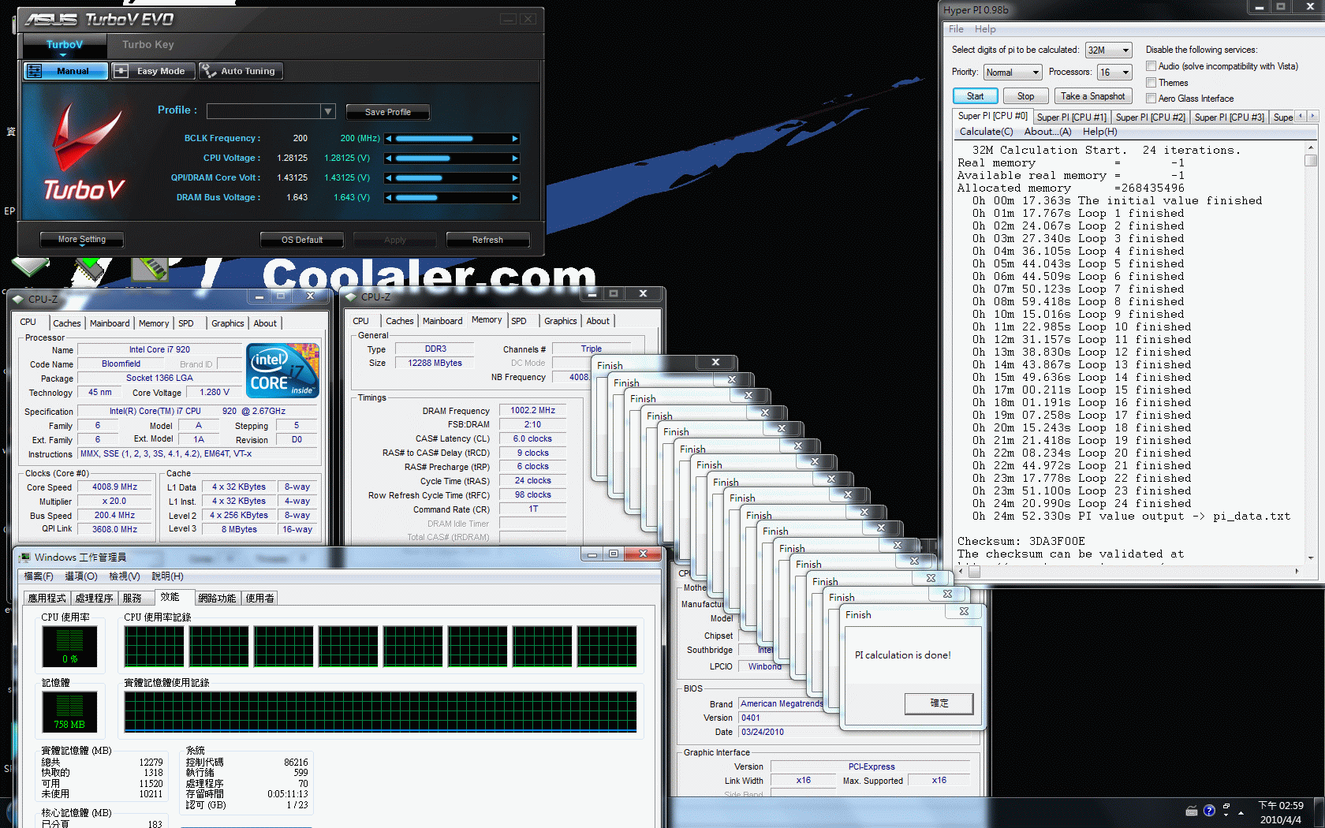
Task: Open the 檢視(V) menu in Task Manager
Action: point(125,576)
